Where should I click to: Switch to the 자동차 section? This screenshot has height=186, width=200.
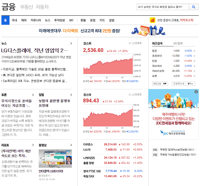(42, 7)
